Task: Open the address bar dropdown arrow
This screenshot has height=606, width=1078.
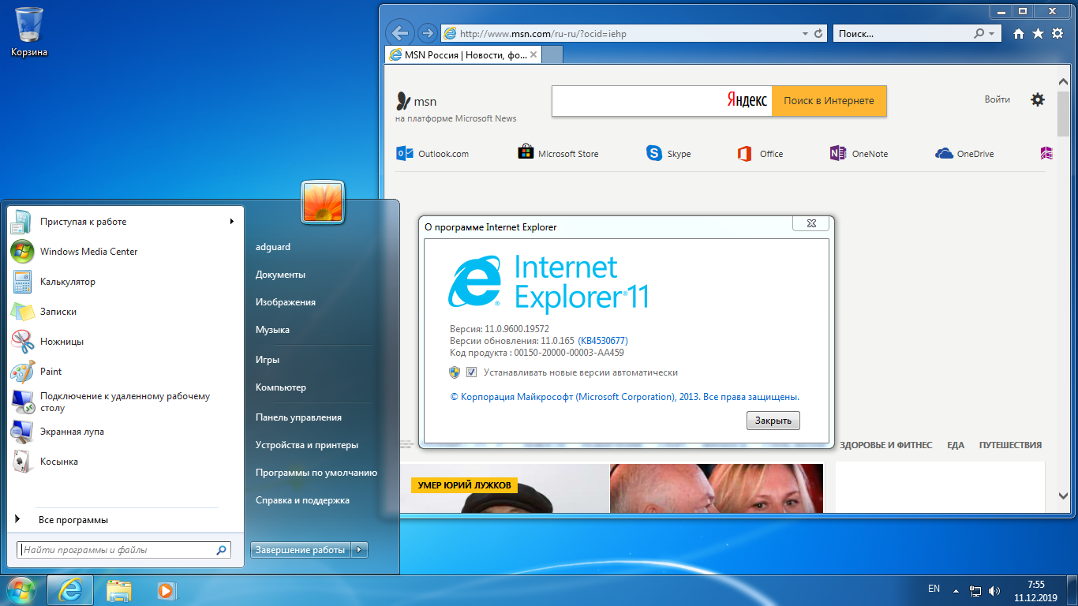Action: coord(805,34)
